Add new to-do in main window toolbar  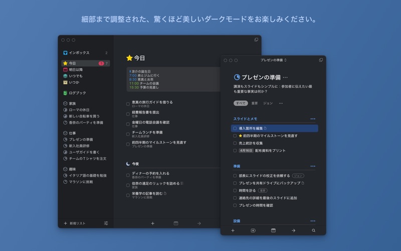(153, 223)
